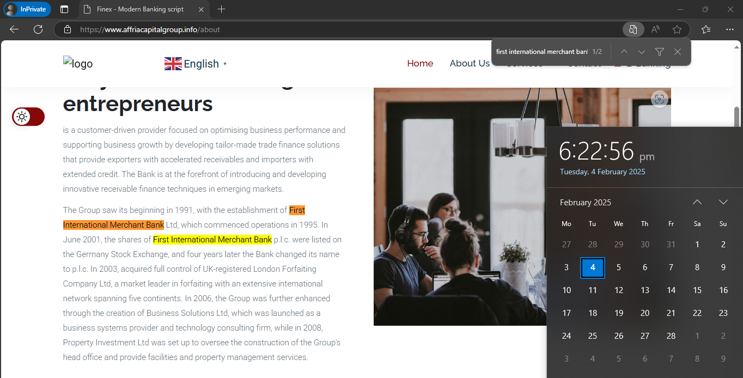Click the page vertical scrollbar thumb

point(737,117)
